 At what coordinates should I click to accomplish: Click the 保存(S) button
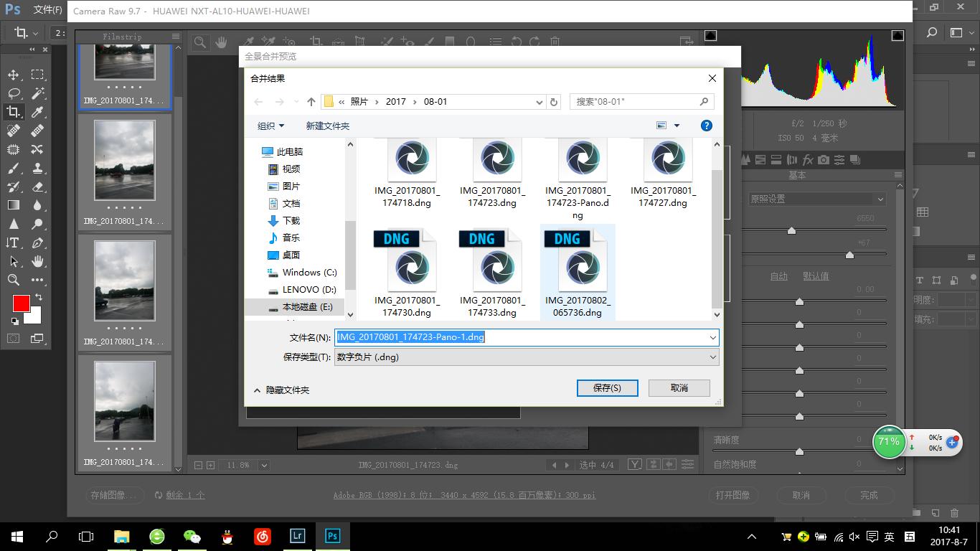607,387
